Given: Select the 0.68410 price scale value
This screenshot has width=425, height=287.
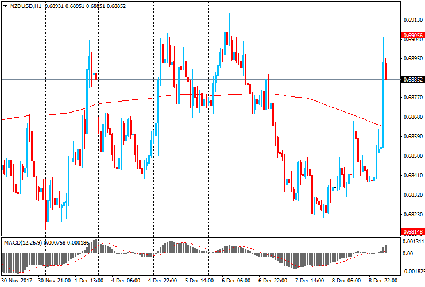Looking at the screenshot, I should pyautogui.click(x=413, y=175).
